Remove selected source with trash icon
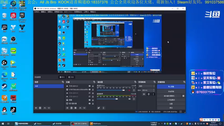The height and width of the screenshot is (126, 224). pos(71,108)
